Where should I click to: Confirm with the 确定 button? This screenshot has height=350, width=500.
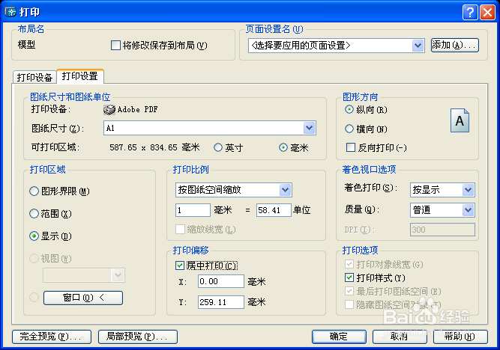tap(339, 337)
